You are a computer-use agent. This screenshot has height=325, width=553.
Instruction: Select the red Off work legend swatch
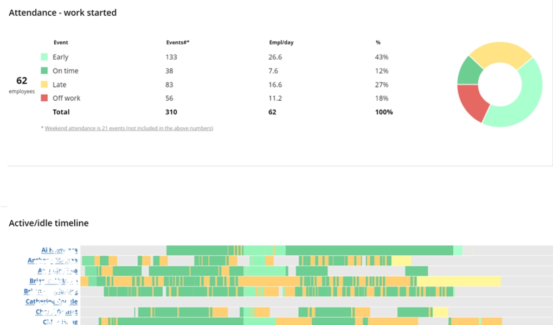pos(44,98)
